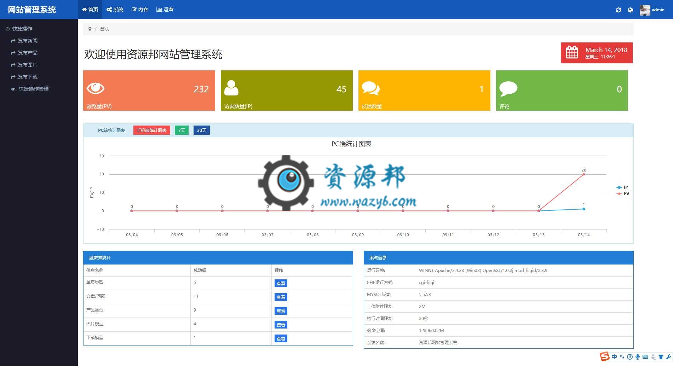Screen dimensions: 673x366
Task: Click the 访客数量(IP) 45 card
Action: tap(287, 91)
